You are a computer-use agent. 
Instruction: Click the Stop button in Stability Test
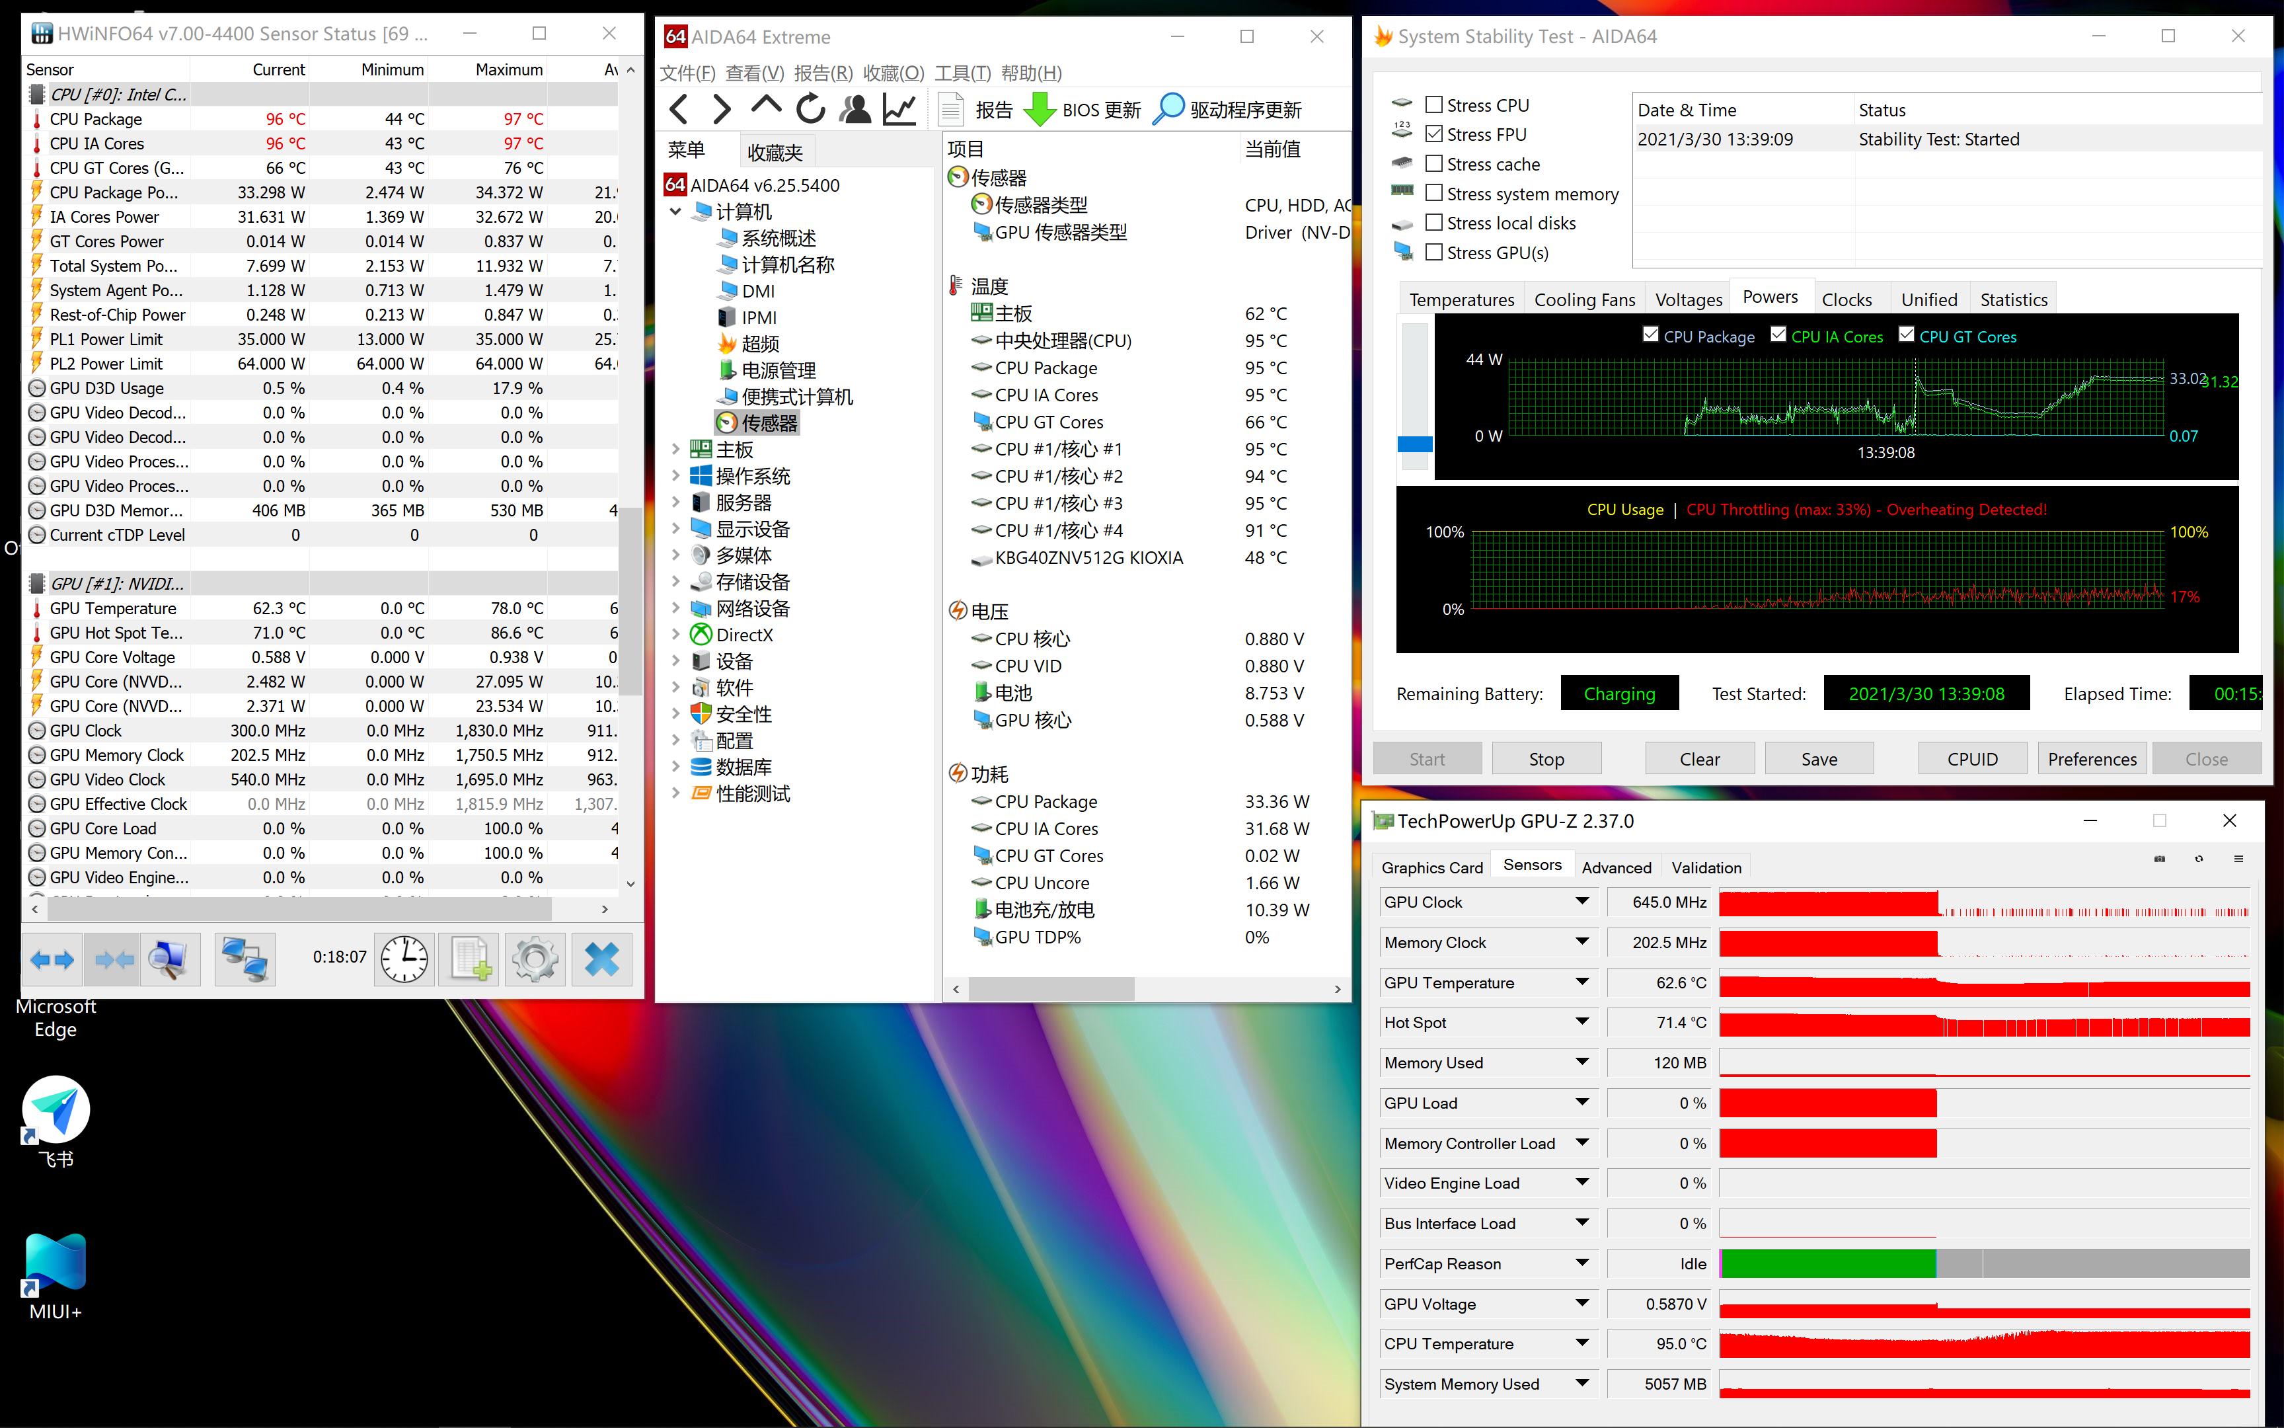[1546, 758]
